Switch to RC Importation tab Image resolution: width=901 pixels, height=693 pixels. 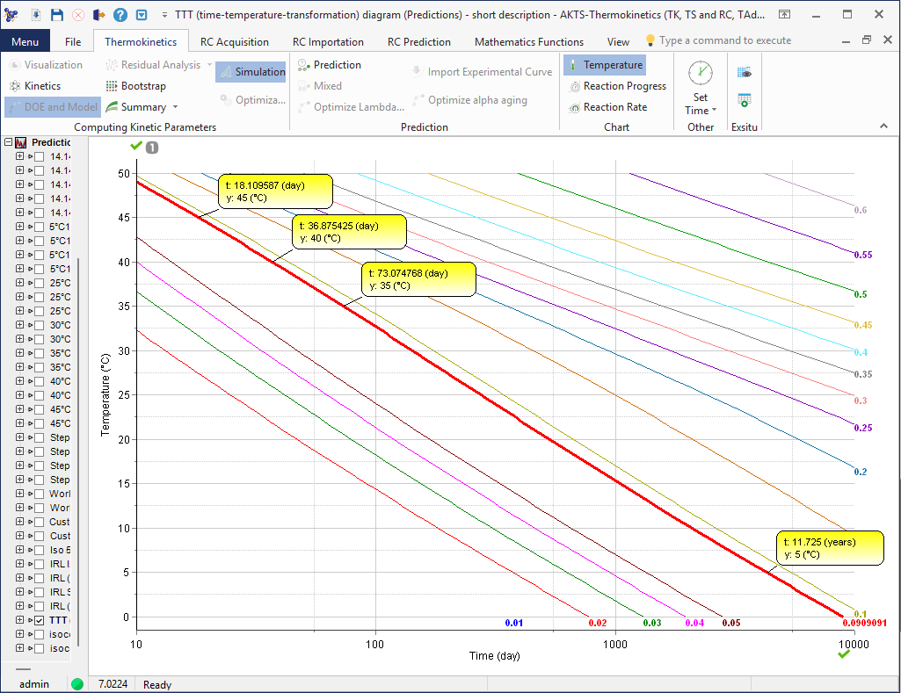point(328,41)
